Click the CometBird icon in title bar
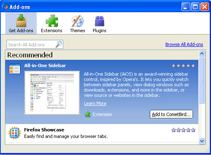 tap(5, 7)
